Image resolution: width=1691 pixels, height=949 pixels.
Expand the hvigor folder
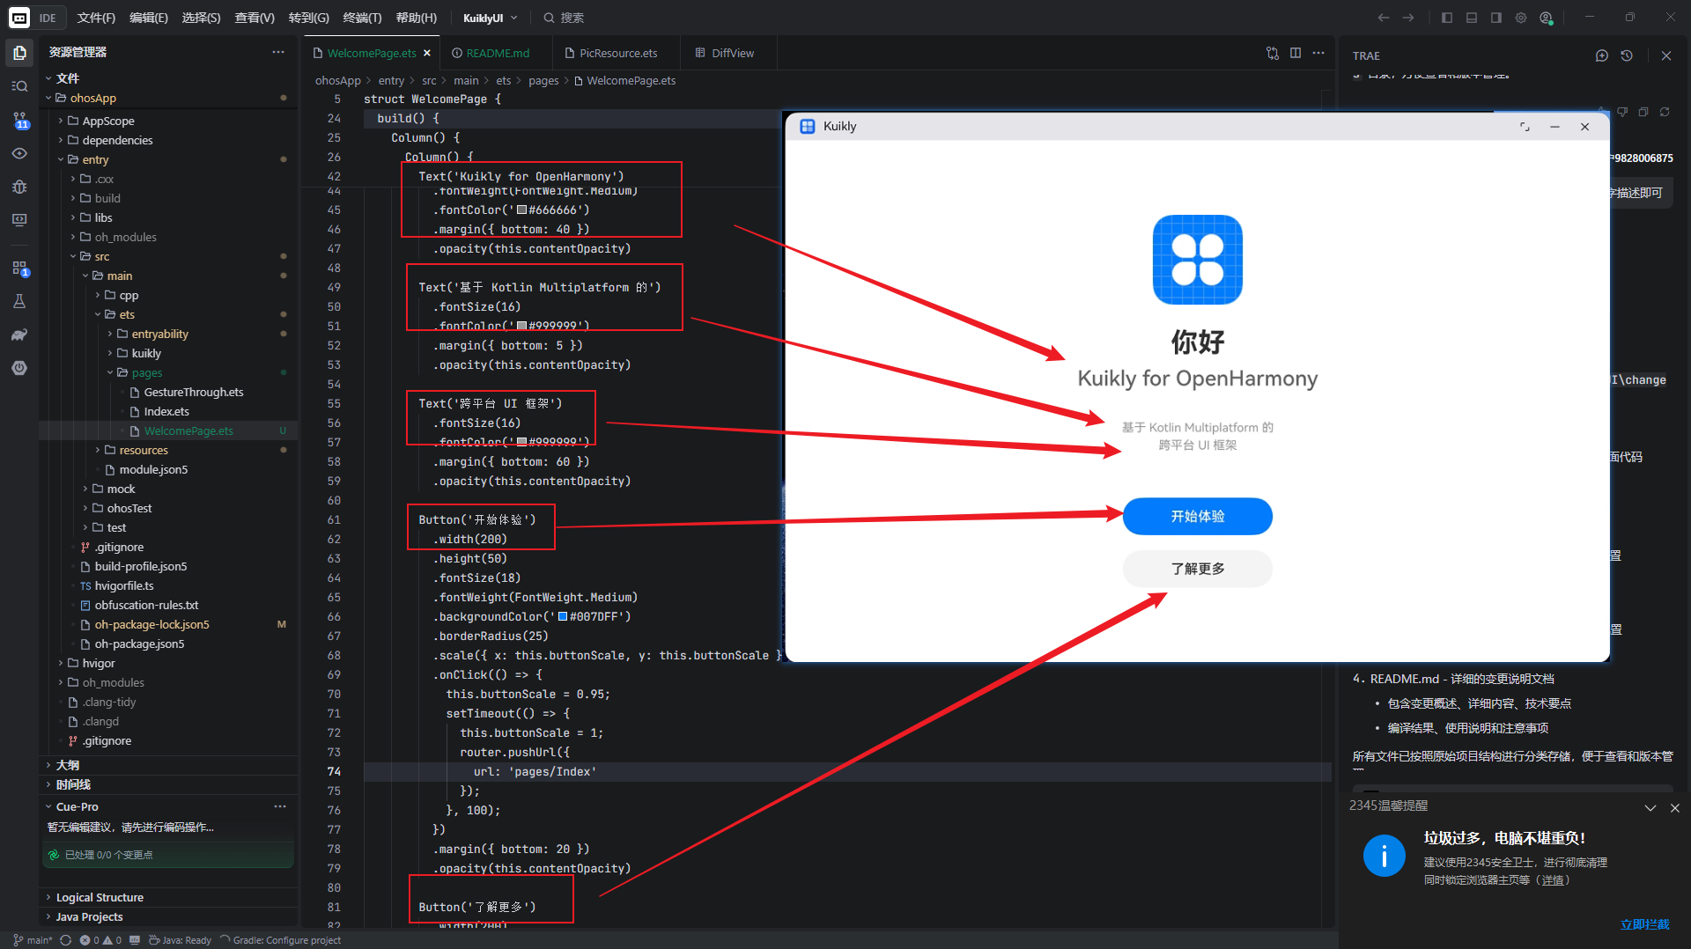click(x=61, y=663)
